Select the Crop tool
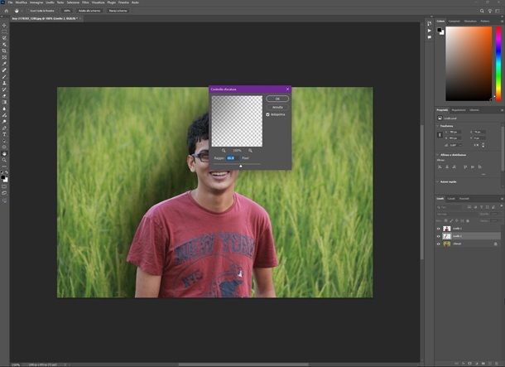Screen dimensions: 505x367 (x=4, y=51)
